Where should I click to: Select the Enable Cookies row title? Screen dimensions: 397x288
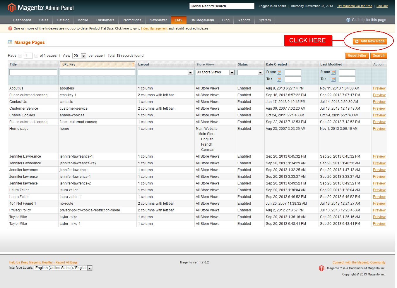point(22,115)
